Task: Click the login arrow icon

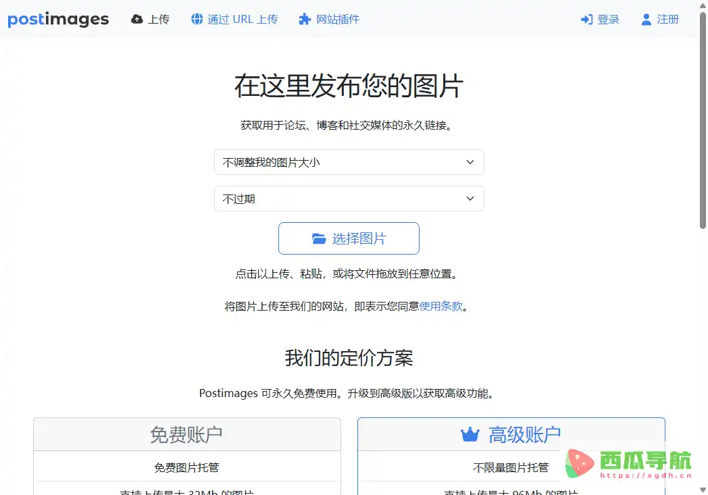Action: (x=586, y=20)
